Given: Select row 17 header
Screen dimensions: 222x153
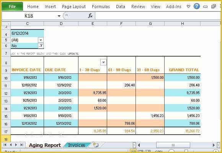Looking at the screenshot, I should coord(6,131).
